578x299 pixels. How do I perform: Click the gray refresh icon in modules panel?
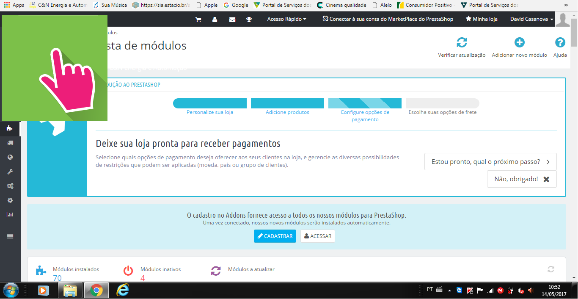tap(551, 269)
